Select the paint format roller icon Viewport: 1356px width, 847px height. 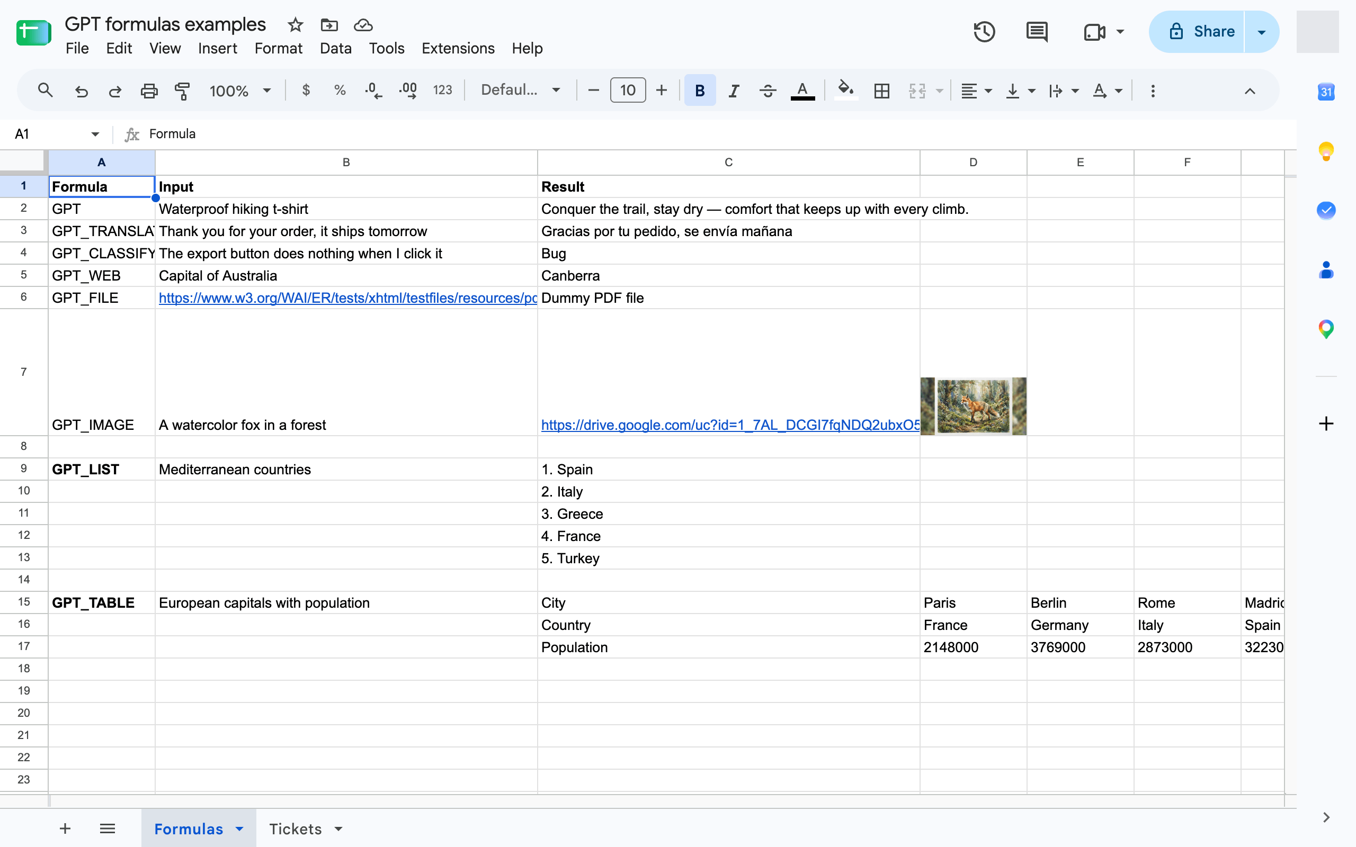182,90
